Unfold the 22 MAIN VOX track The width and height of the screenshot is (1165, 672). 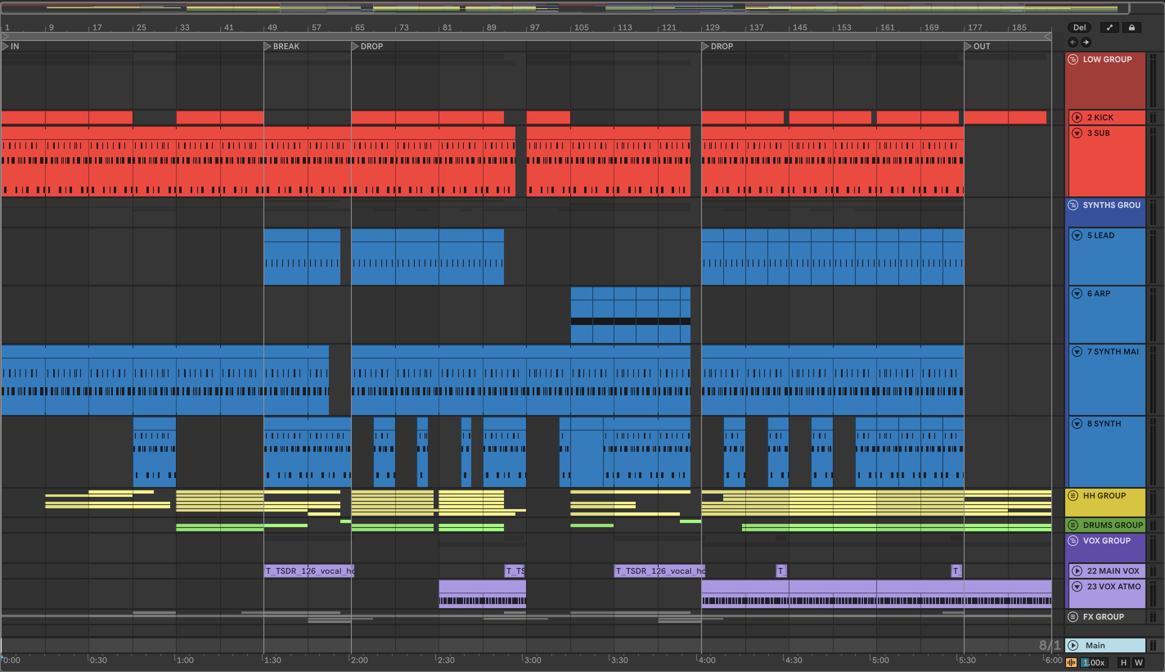tap(1077, 571)
